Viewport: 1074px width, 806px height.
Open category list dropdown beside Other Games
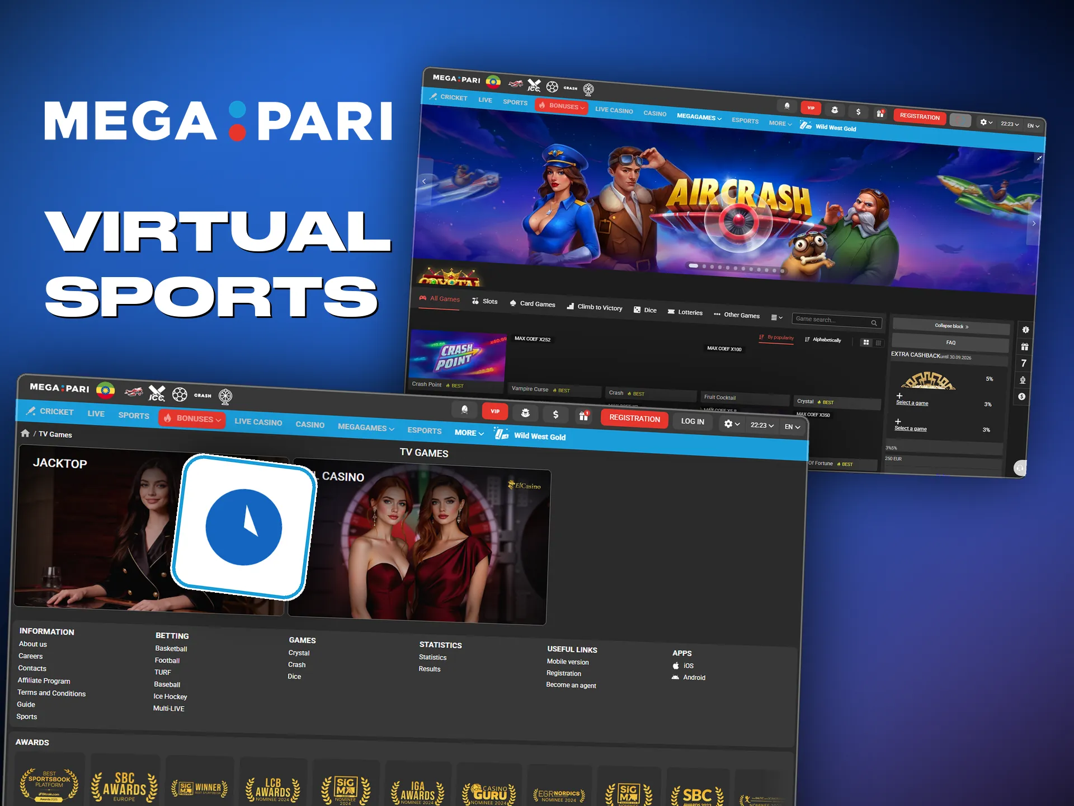click(776, 317)
